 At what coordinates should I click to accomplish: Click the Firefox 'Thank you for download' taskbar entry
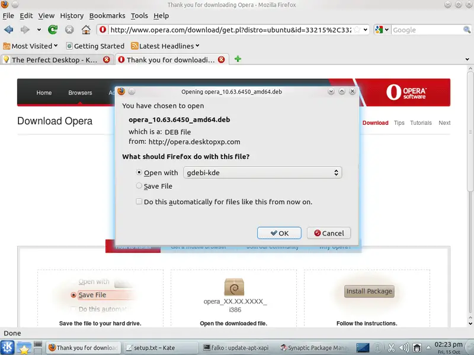(x=84, y=348)
